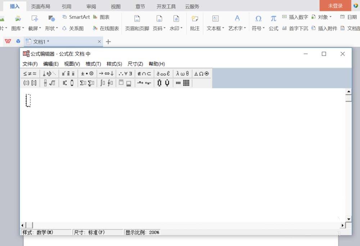
Task: Open the 形状 dropdown
Action: 50,28
